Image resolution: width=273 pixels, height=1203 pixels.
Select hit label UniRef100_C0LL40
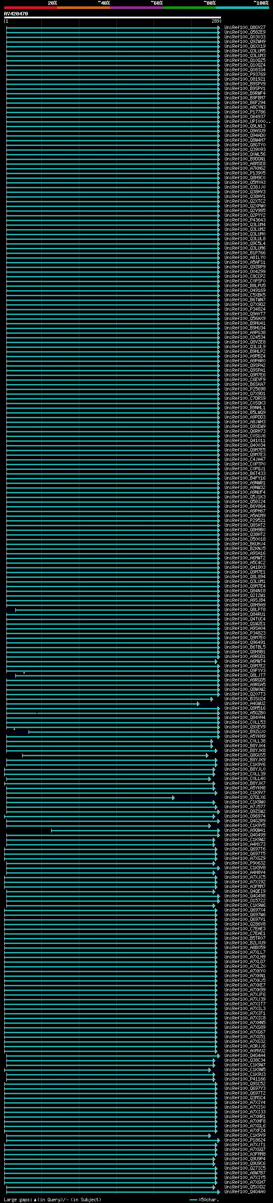click(x=245, y=779)
